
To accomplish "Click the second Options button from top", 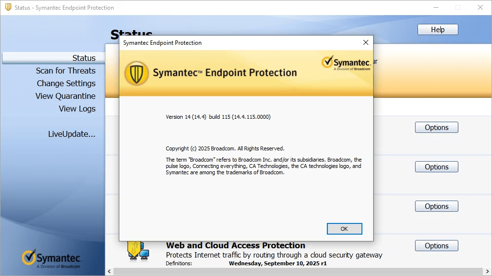I will click(436, 167).
